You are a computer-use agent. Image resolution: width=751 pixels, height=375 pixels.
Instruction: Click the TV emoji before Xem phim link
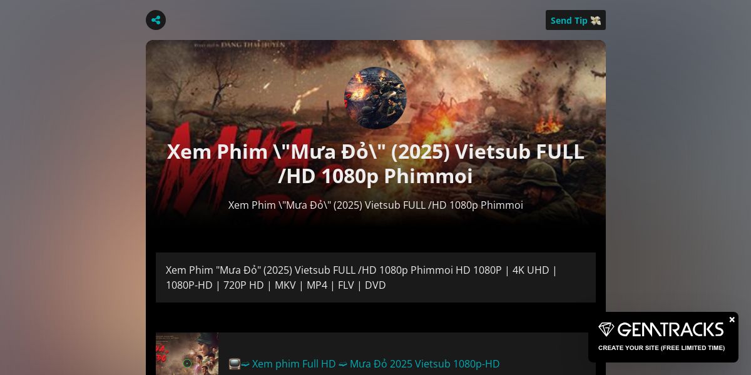click(x=235, y=364)
